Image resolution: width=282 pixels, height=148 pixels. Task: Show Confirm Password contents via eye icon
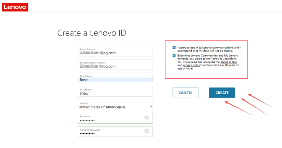point(147,131)
